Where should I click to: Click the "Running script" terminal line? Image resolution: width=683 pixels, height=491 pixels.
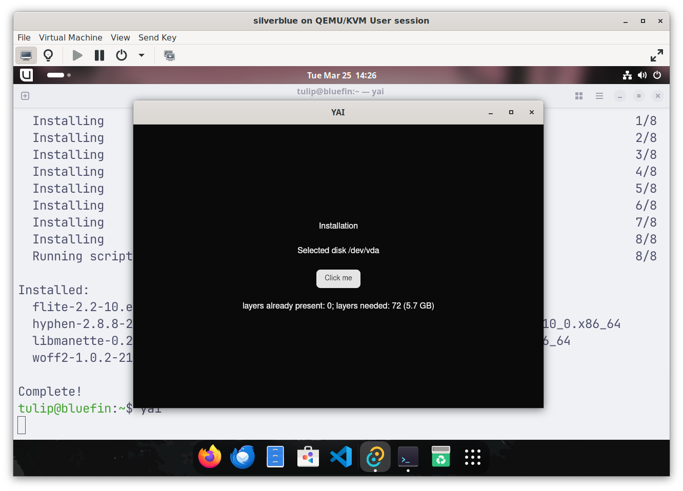83,256
